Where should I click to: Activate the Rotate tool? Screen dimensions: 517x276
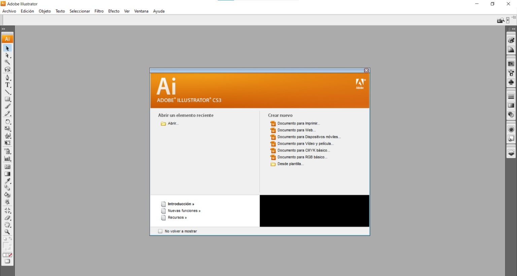[7, 122]
